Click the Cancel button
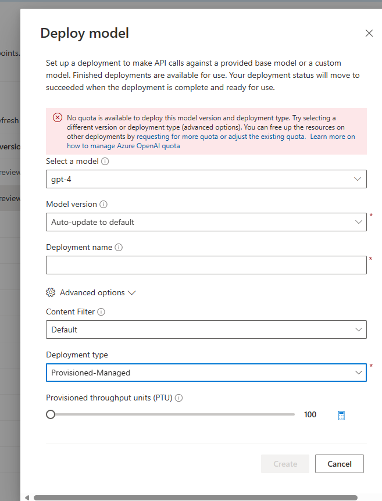This screenshot has height=501, width=382. pos(339,464)
